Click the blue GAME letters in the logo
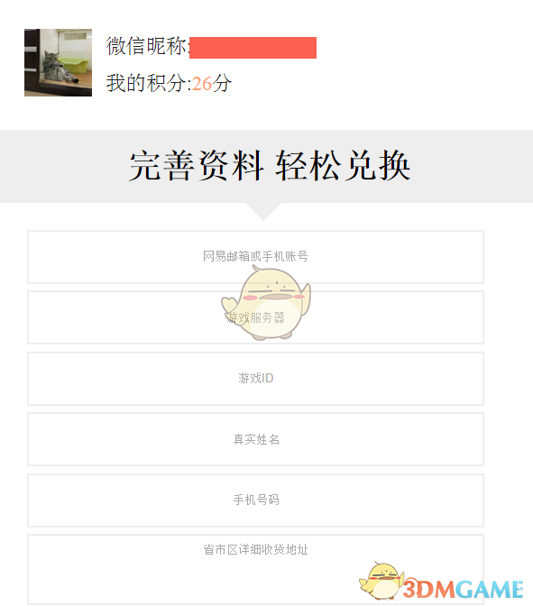533x606 pixels. (491, 590)
